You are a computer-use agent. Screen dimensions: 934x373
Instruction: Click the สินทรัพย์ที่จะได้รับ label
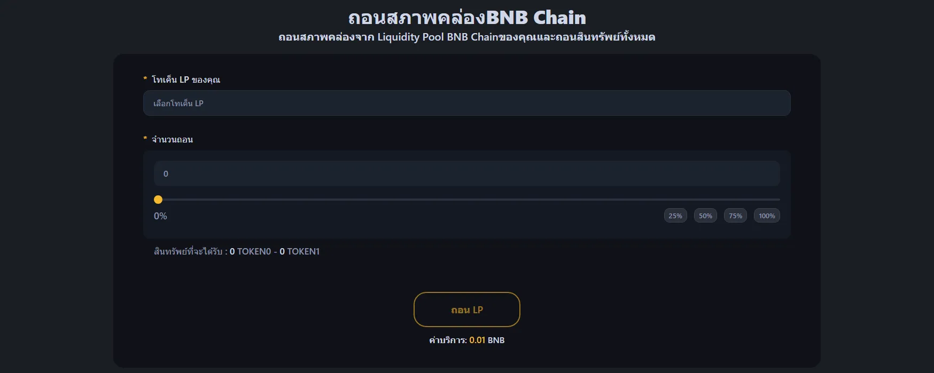[x=188, y=251]
